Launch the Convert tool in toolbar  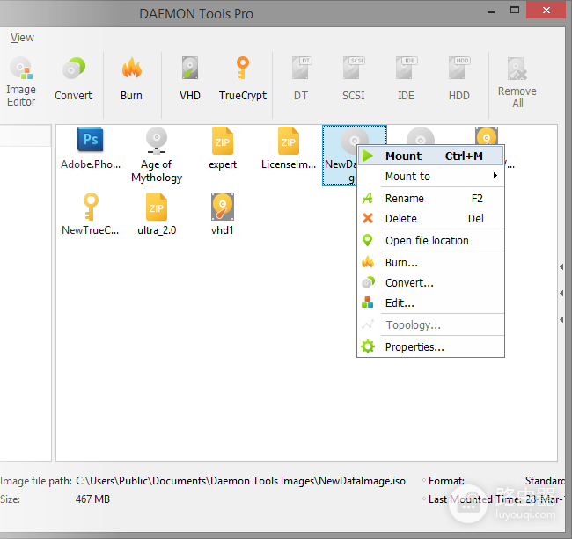[x=73, y=79]
